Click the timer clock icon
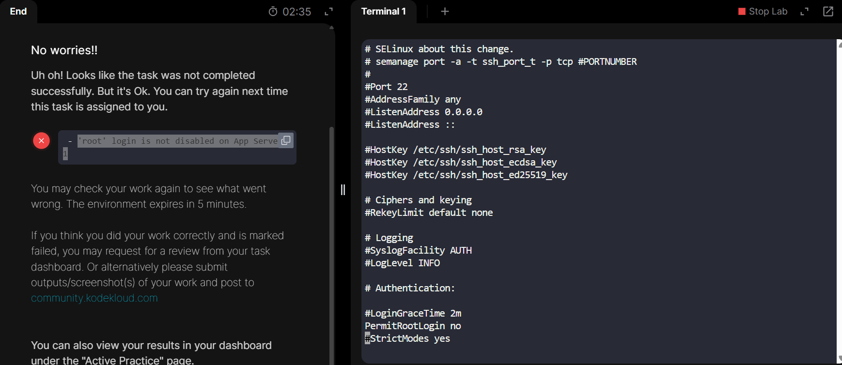Screen dimensions: 842x365 [273, 12]
